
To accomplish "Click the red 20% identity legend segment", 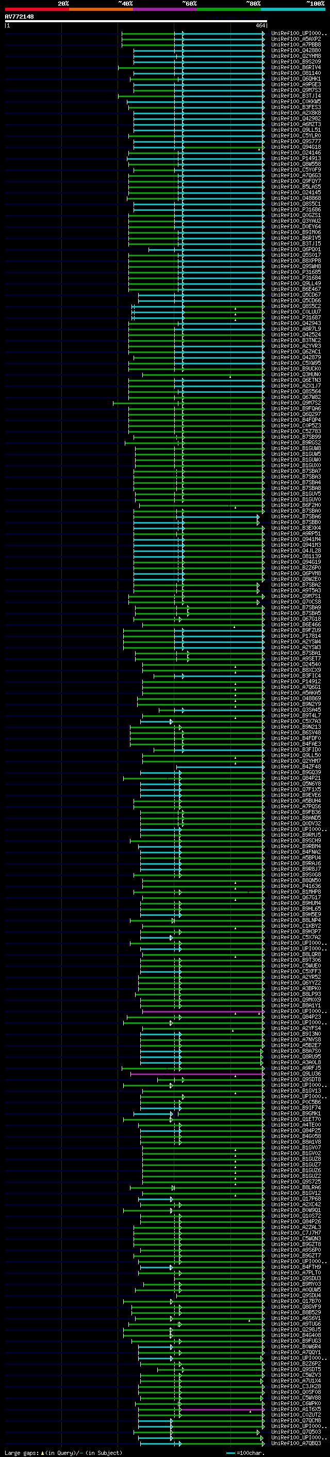I will [x=37, y=9].
